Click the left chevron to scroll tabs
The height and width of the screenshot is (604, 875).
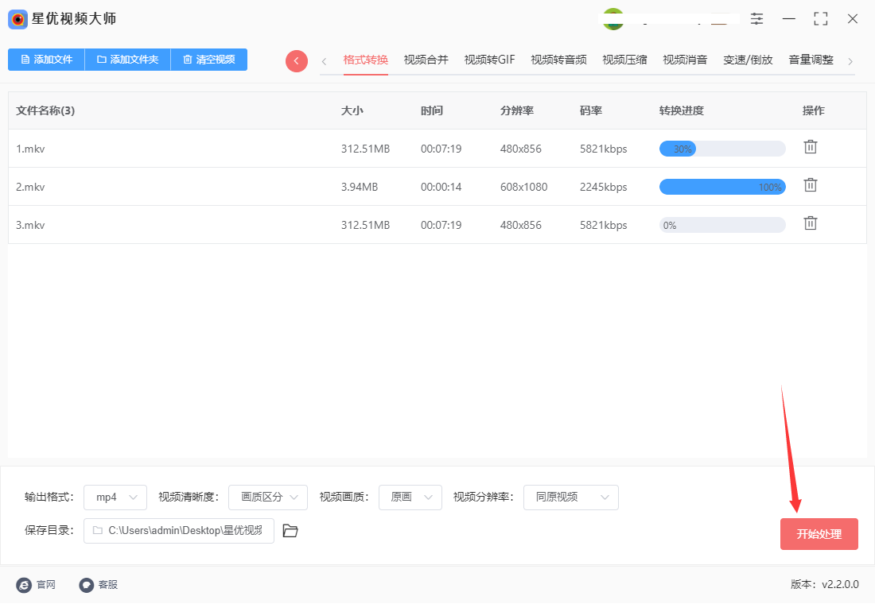[x=324, y=60]
